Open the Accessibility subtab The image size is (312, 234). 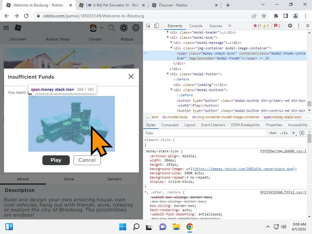(298, 125)
